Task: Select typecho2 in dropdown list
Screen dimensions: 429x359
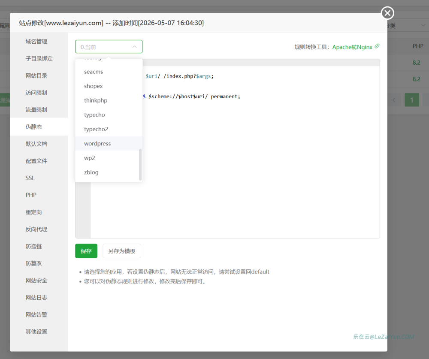Action: tap(109, 129)
